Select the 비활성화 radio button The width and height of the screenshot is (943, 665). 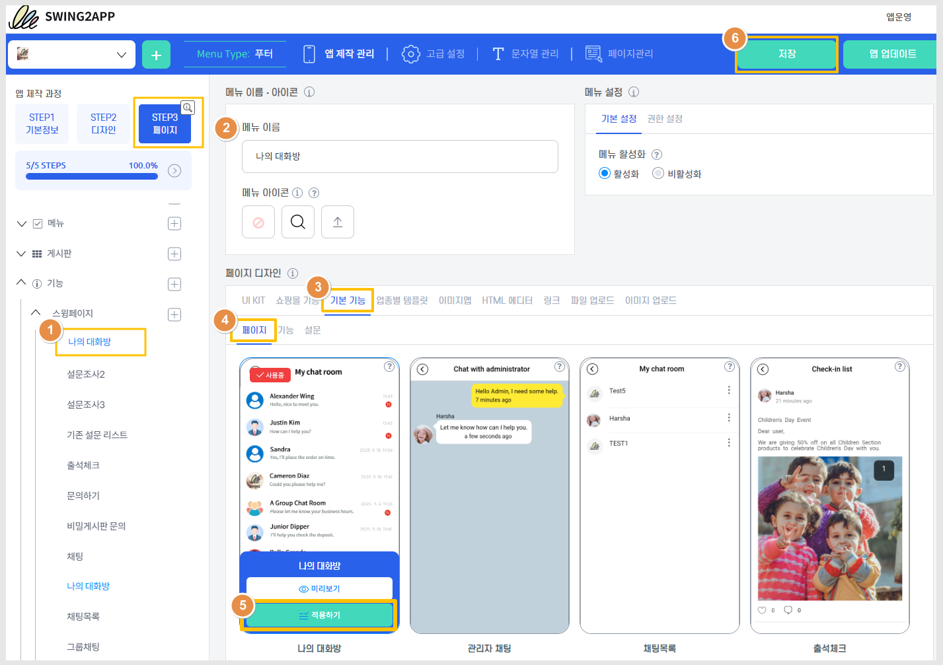tap(658, 174)
